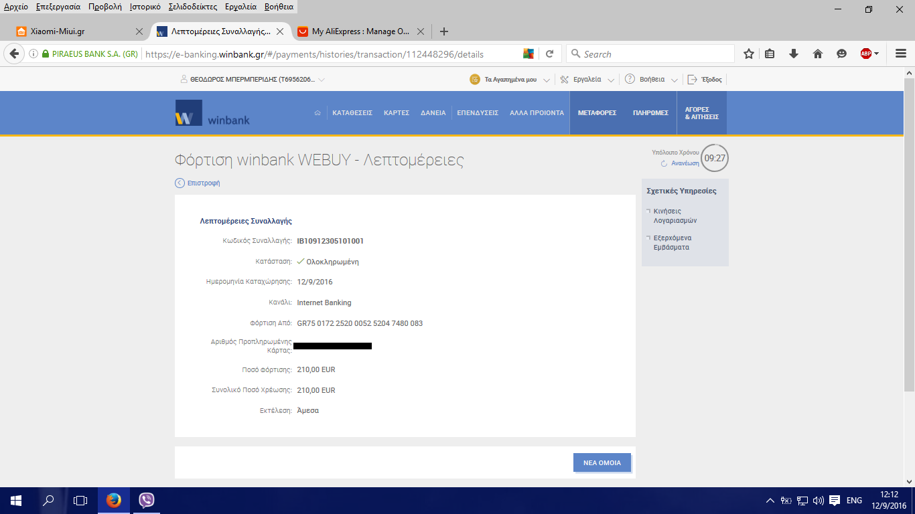Open the Firefox Hello smiley icon

click(x=842, y=54)
